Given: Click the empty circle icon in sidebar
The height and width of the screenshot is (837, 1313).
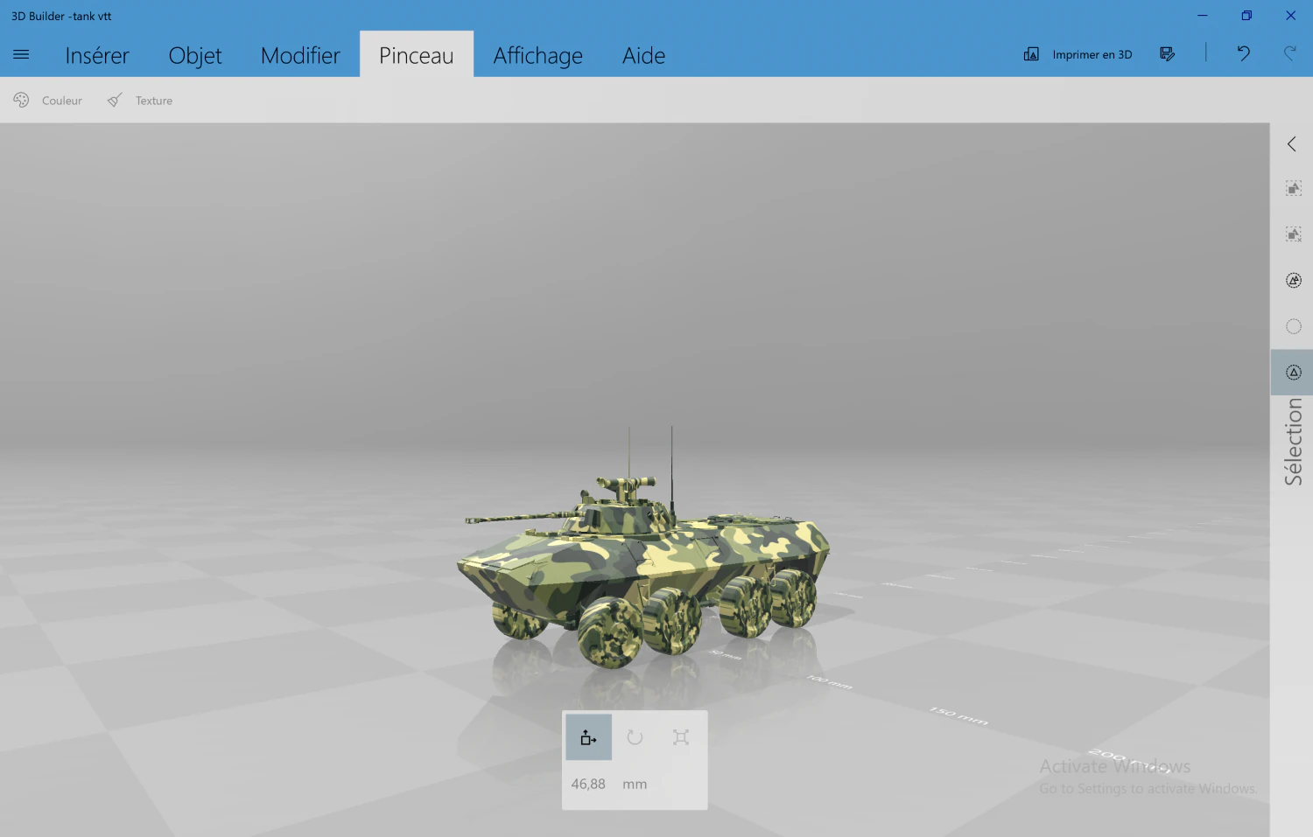Looking at the screenshot, I should 1294,326.
